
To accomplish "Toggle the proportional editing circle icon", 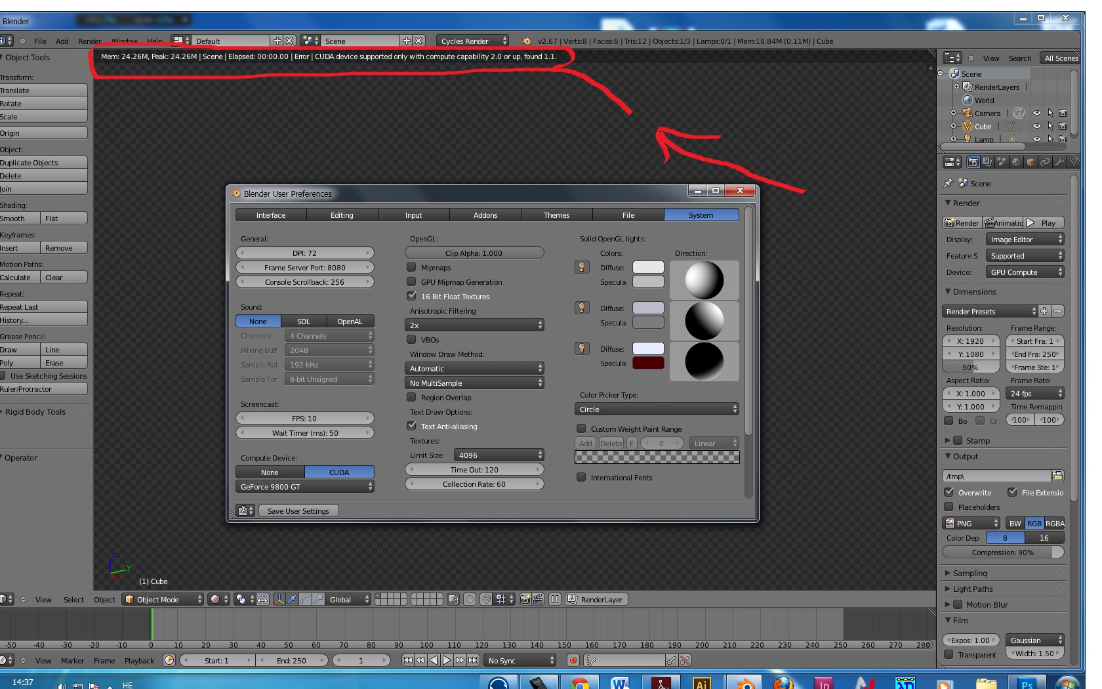I will pos(470,599).
